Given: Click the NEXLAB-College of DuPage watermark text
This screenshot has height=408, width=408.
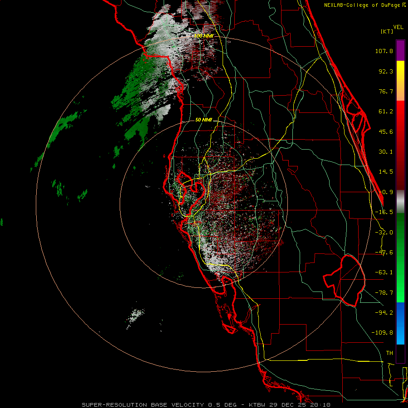Looking at the screenshot, I should coord(364,5).
